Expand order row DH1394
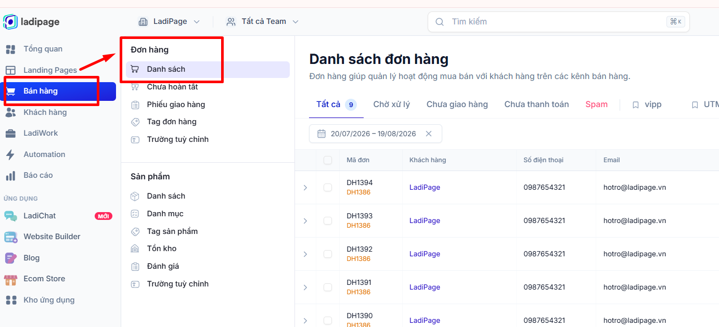This screenshot has width=719, height=327. (305, 188)
